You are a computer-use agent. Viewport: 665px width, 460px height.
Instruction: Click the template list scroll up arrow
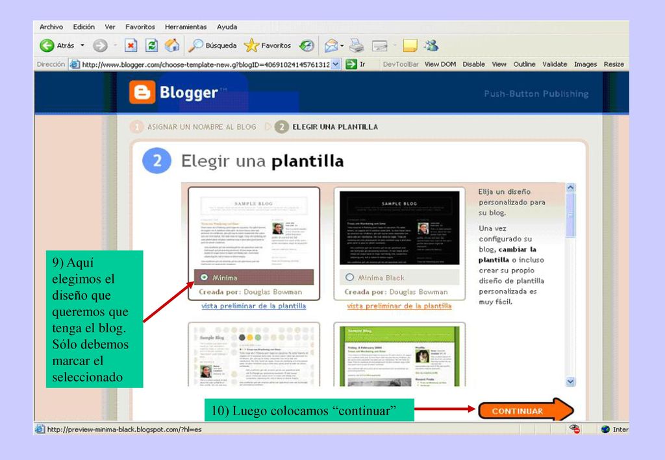click(x=570, y=188)
